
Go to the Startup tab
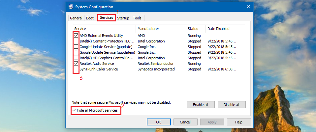click(x=123, y=18)
